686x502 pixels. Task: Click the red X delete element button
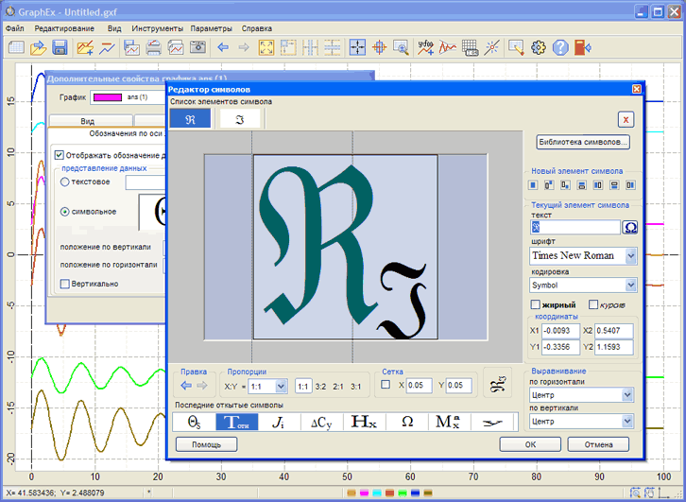[x=626, y=119]
